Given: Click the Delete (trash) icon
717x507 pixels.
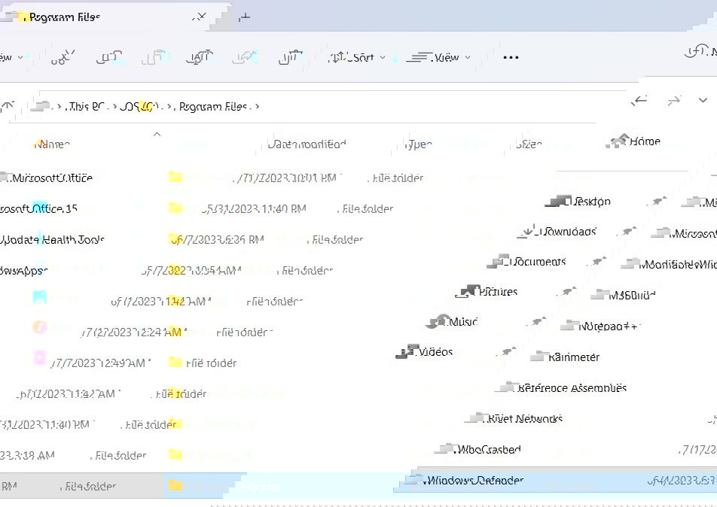Looking at the screenshot, I should point(288,56).
